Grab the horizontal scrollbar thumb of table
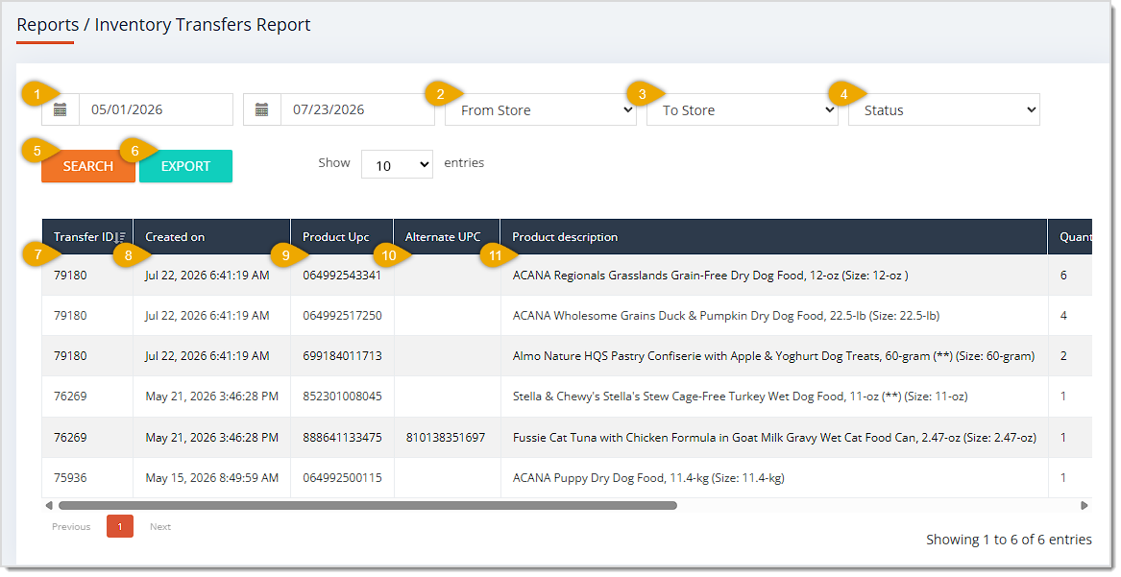1121x577 pixels. [368, 506]
